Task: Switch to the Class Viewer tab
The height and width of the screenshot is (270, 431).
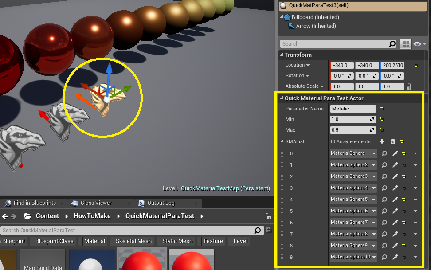Action: coord(97,203)
